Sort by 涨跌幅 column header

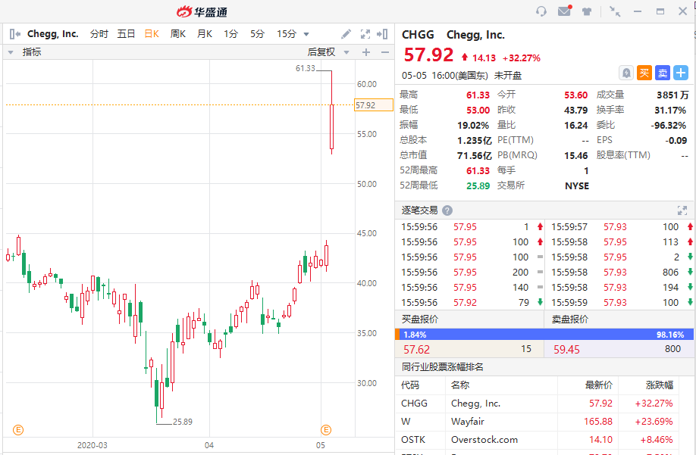click(x=659, y=385)
